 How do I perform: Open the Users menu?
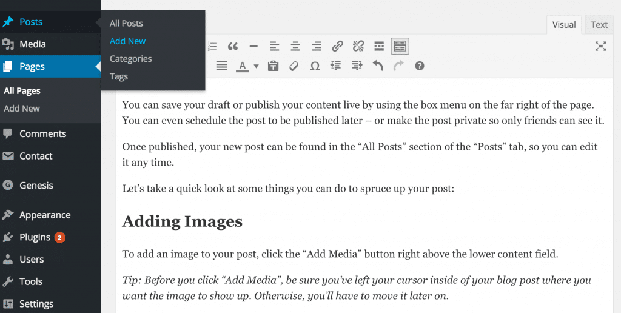coord(50,259)
